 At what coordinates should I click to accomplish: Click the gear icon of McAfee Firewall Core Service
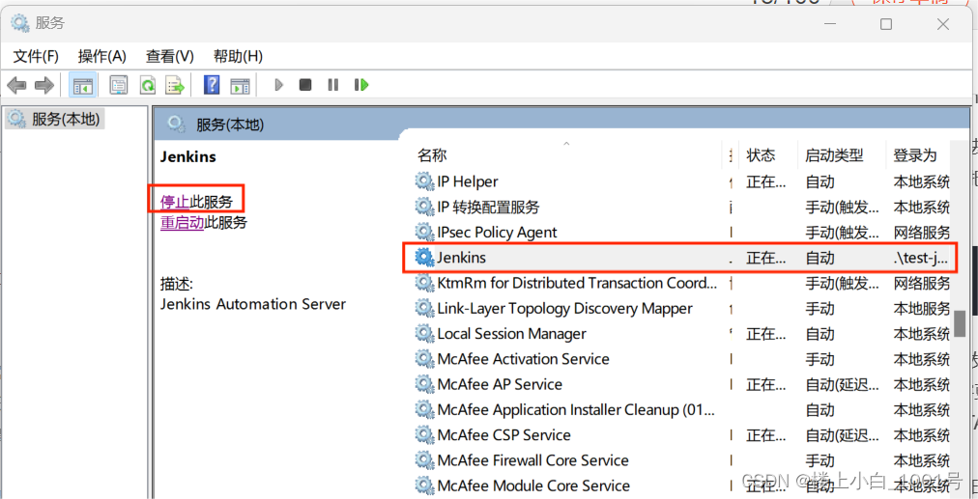click(424, 460)
